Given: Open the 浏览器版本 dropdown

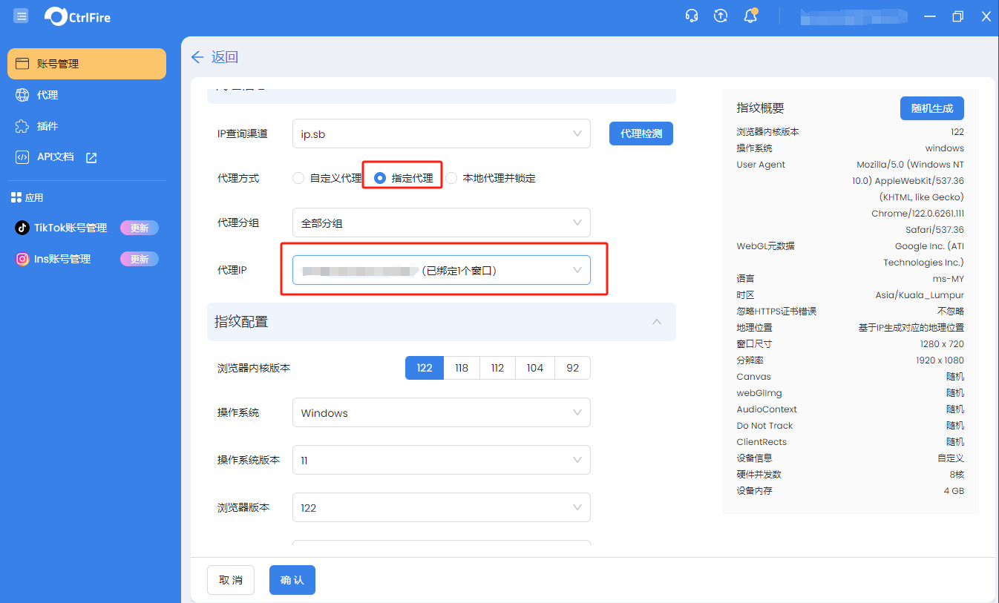Looking at the screenshot, I should [442, 507].
